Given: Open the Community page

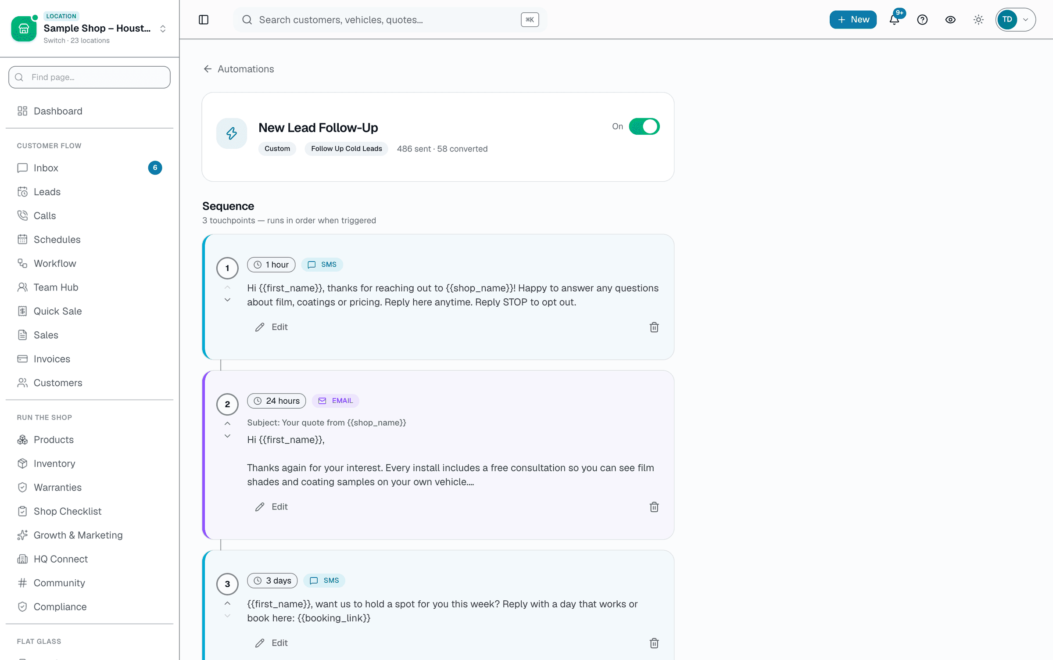Looking at the screenshot, I should (x=90, y=583).
